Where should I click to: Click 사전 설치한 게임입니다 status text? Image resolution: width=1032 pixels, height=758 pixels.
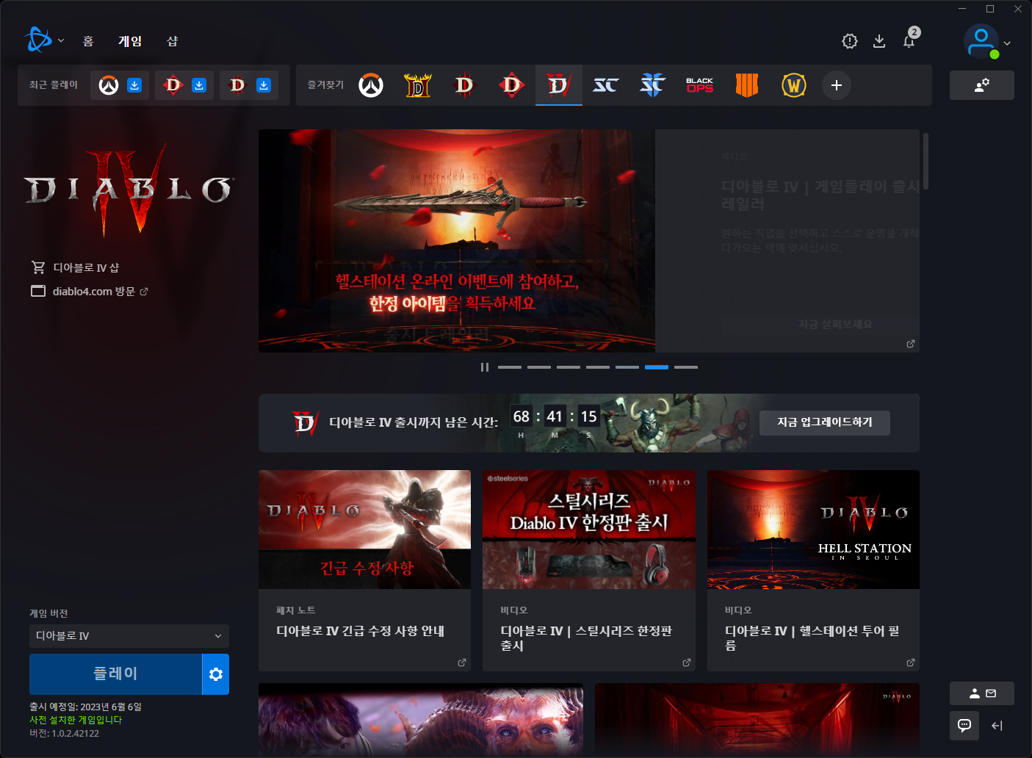click(x=76, y=720)
